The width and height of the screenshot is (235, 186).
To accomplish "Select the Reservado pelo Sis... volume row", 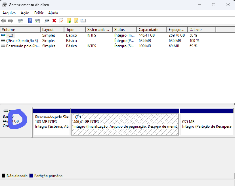I will (108, 46).
